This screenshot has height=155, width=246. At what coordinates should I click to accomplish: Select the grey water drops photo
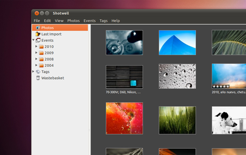177,76
